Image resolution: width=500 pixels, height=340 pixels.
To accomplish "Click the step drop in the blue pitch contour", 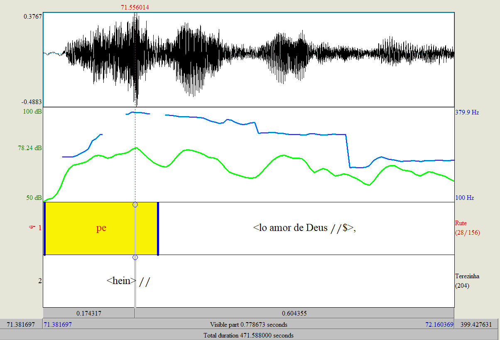I will click(348, 151).
